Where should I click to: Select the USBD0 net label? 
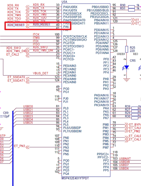(x=28, y=107)
